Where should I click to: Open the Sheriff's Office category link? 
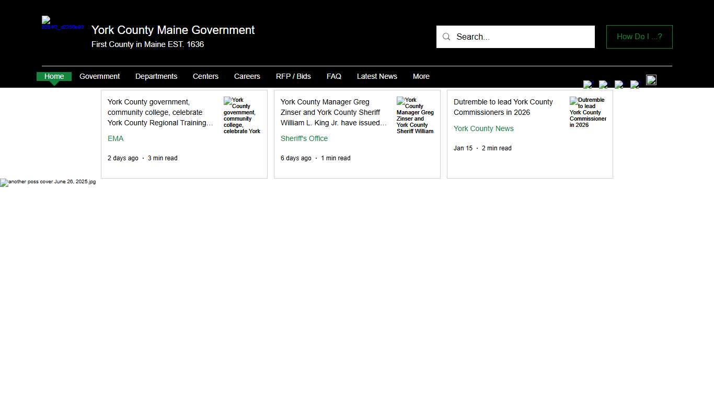point(304,138)
